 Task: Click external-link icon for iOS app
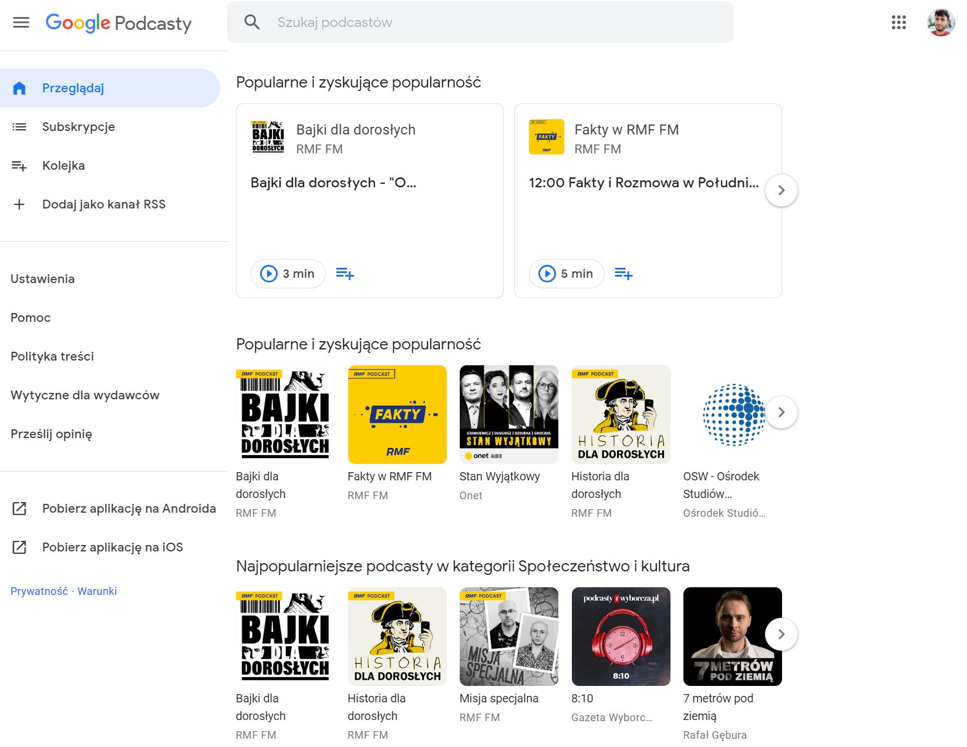[x=19, y=547]
